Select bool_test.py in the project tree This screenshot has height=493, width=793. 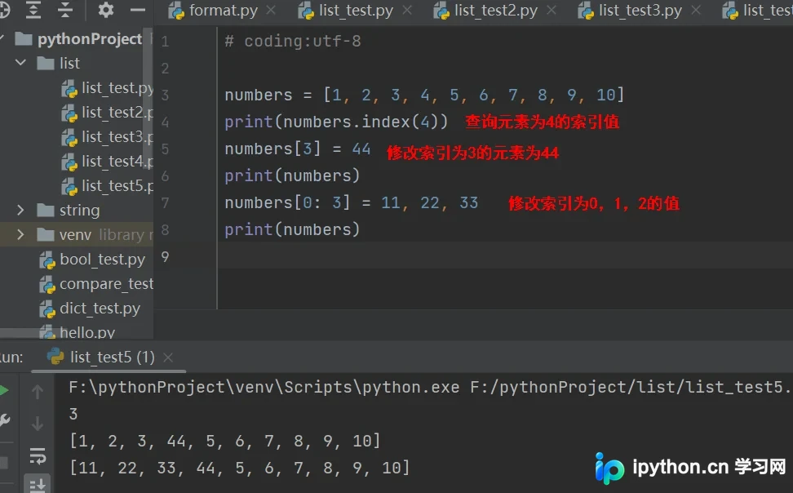[x=92, y=260]
